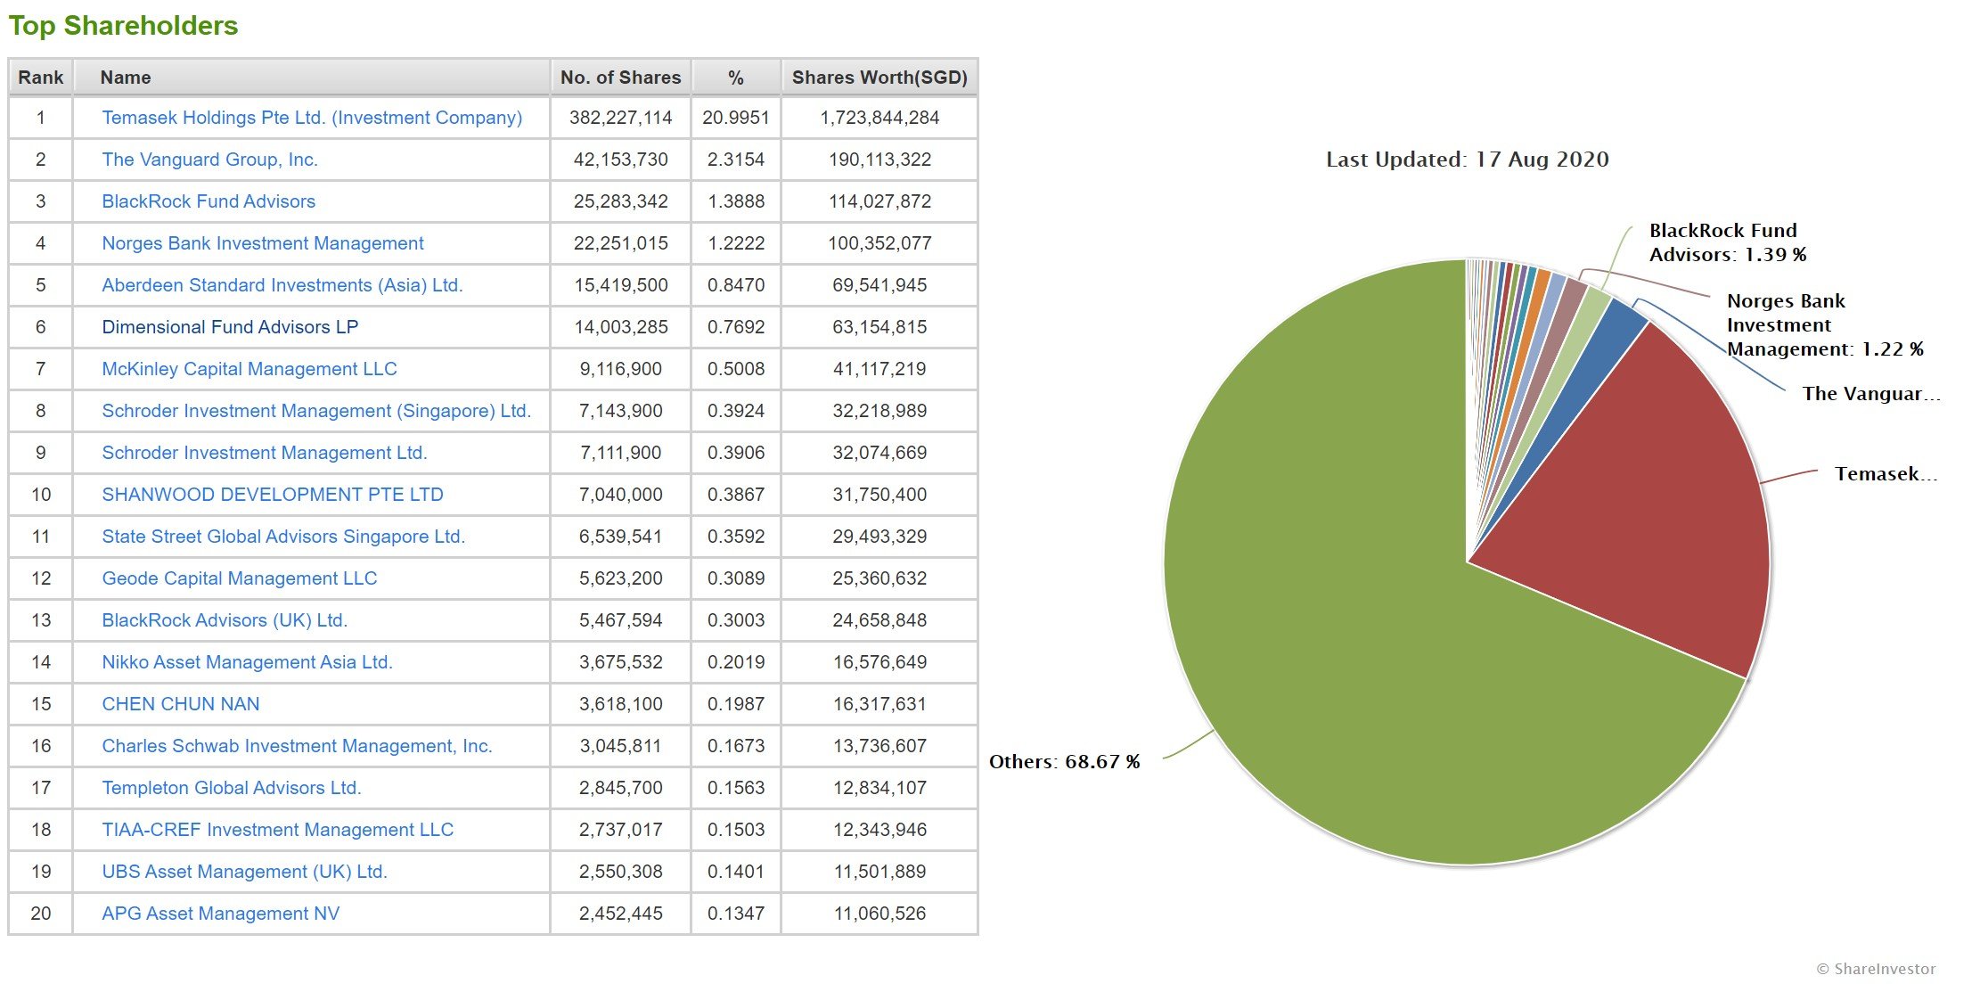Click the share count 6,539,541

[621, 537]
